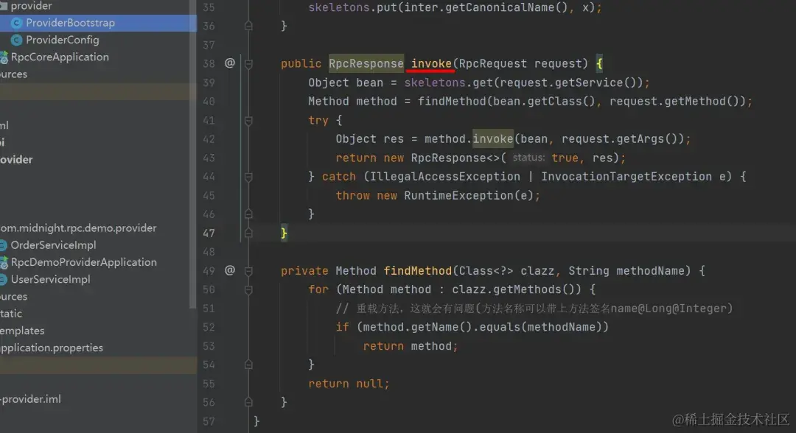
Task: Click method.invoke on line 42
Action: (469, 138)
